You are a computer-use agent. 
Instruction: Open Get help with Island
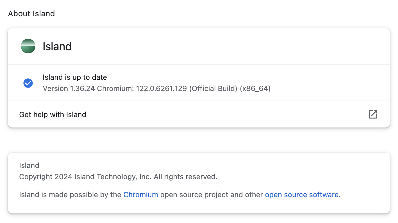click(199, 114)
